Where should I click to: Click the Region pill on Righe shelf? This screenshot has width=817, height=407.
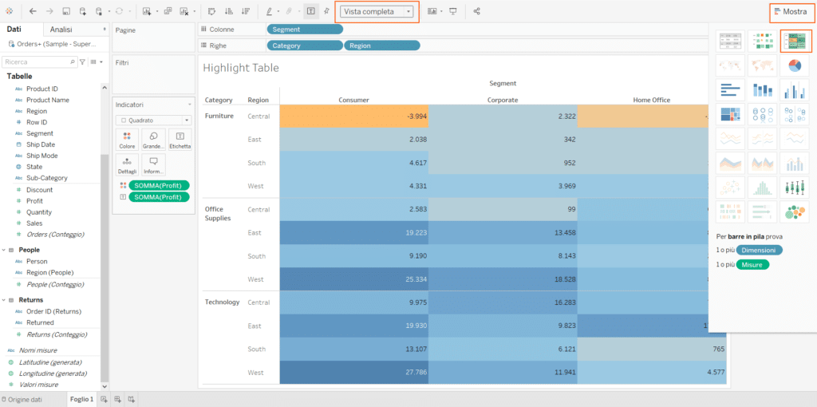coord(381,45)
